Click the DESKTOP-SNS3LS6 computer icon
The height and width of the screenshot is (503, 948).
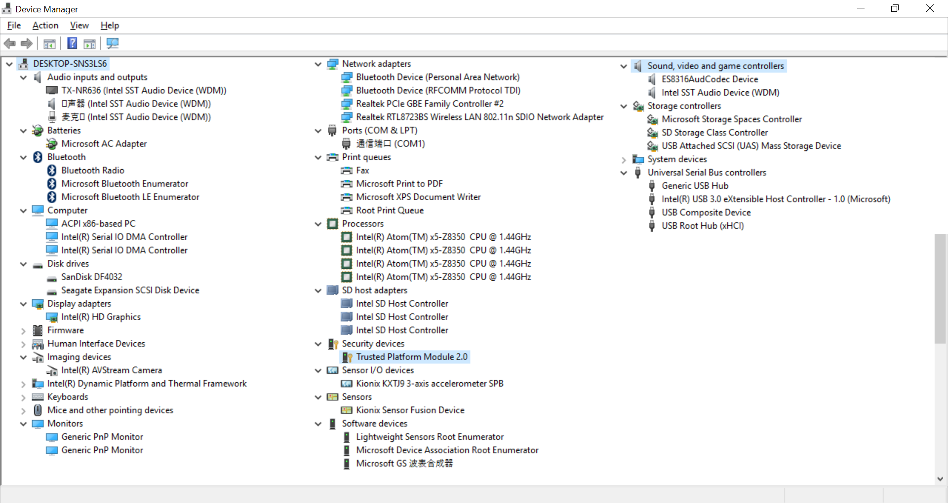(x=23, y=64)
